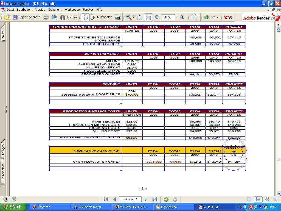Select continuous page layout
The width and height of the screenshot is (281, 211).
click(258, 199)
